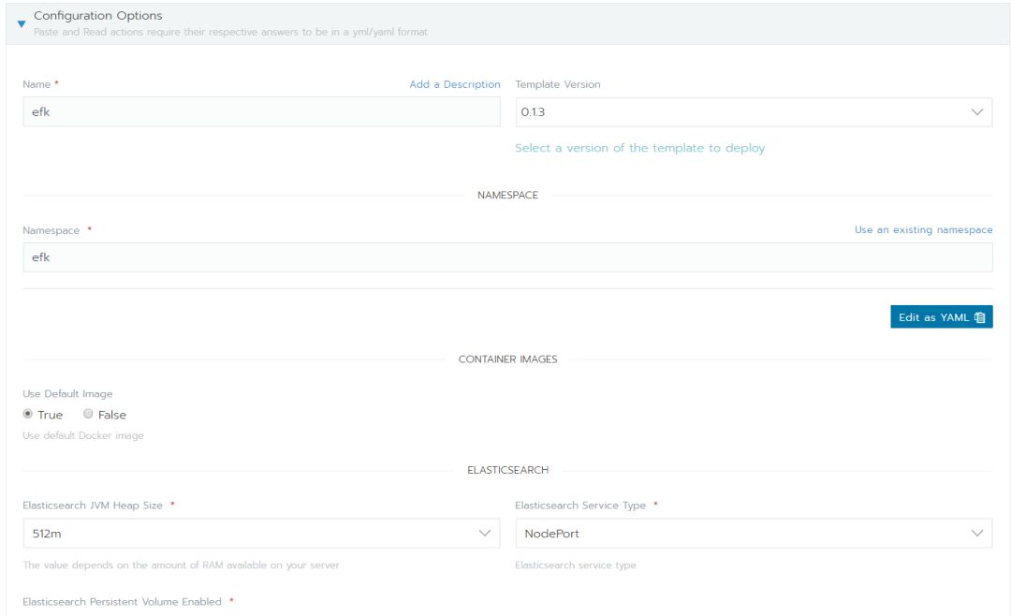Click the clipboard icon on Edit as YAML
Image resolution: width=1011 pixels, height=616 pixels.
point(980,317)
